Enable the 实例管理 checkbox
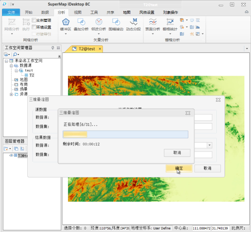The image size is (251, 232). pyautogui.click(x=34, y=20)
